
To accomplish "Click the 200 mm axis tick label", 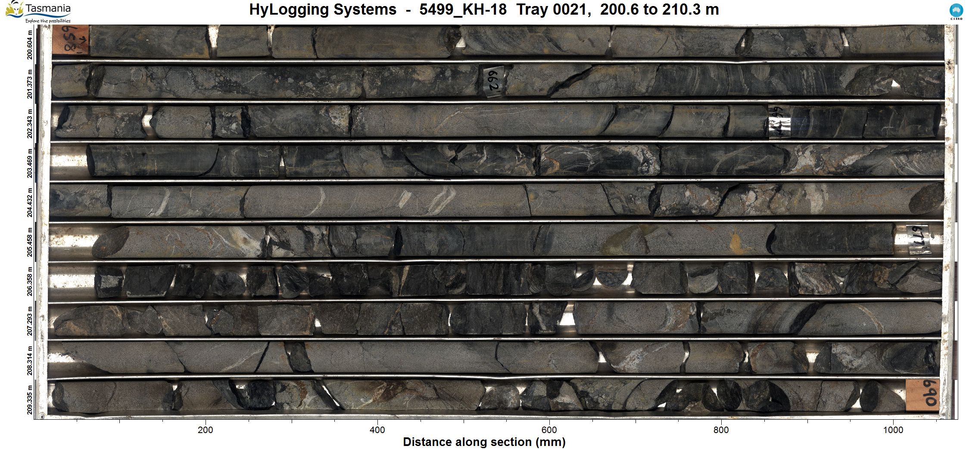I will 205,430.
